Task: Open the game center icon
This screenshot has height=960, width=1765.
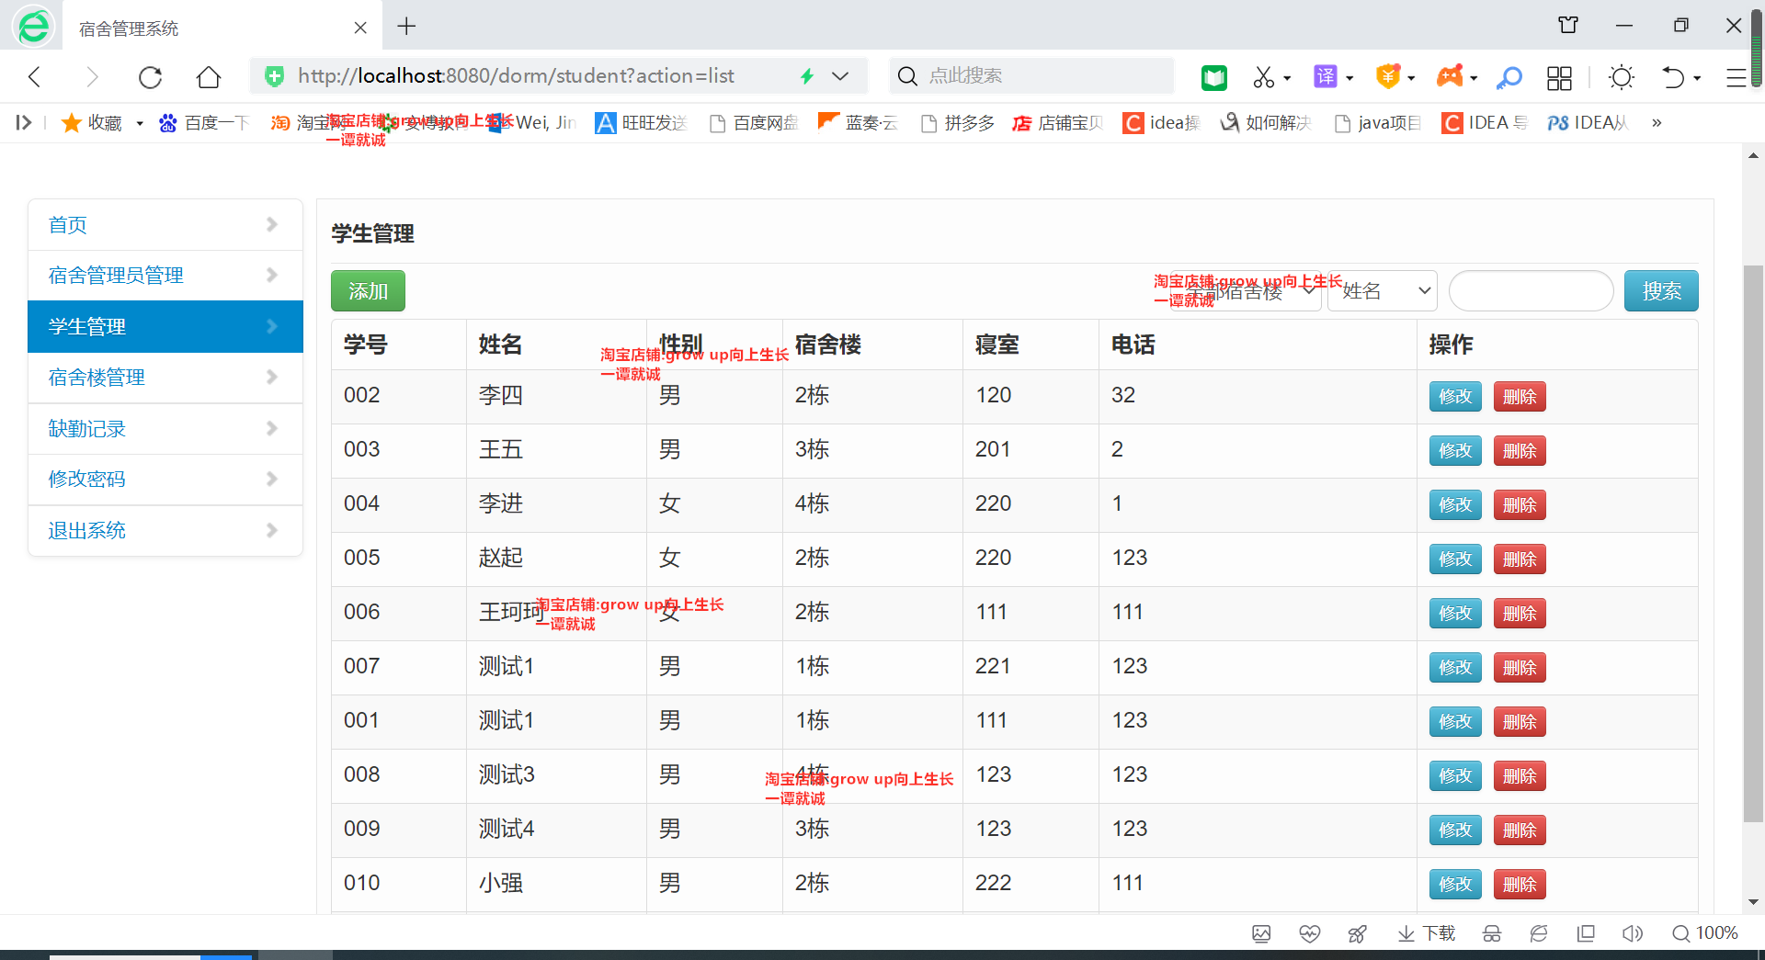Action: 1451,78
